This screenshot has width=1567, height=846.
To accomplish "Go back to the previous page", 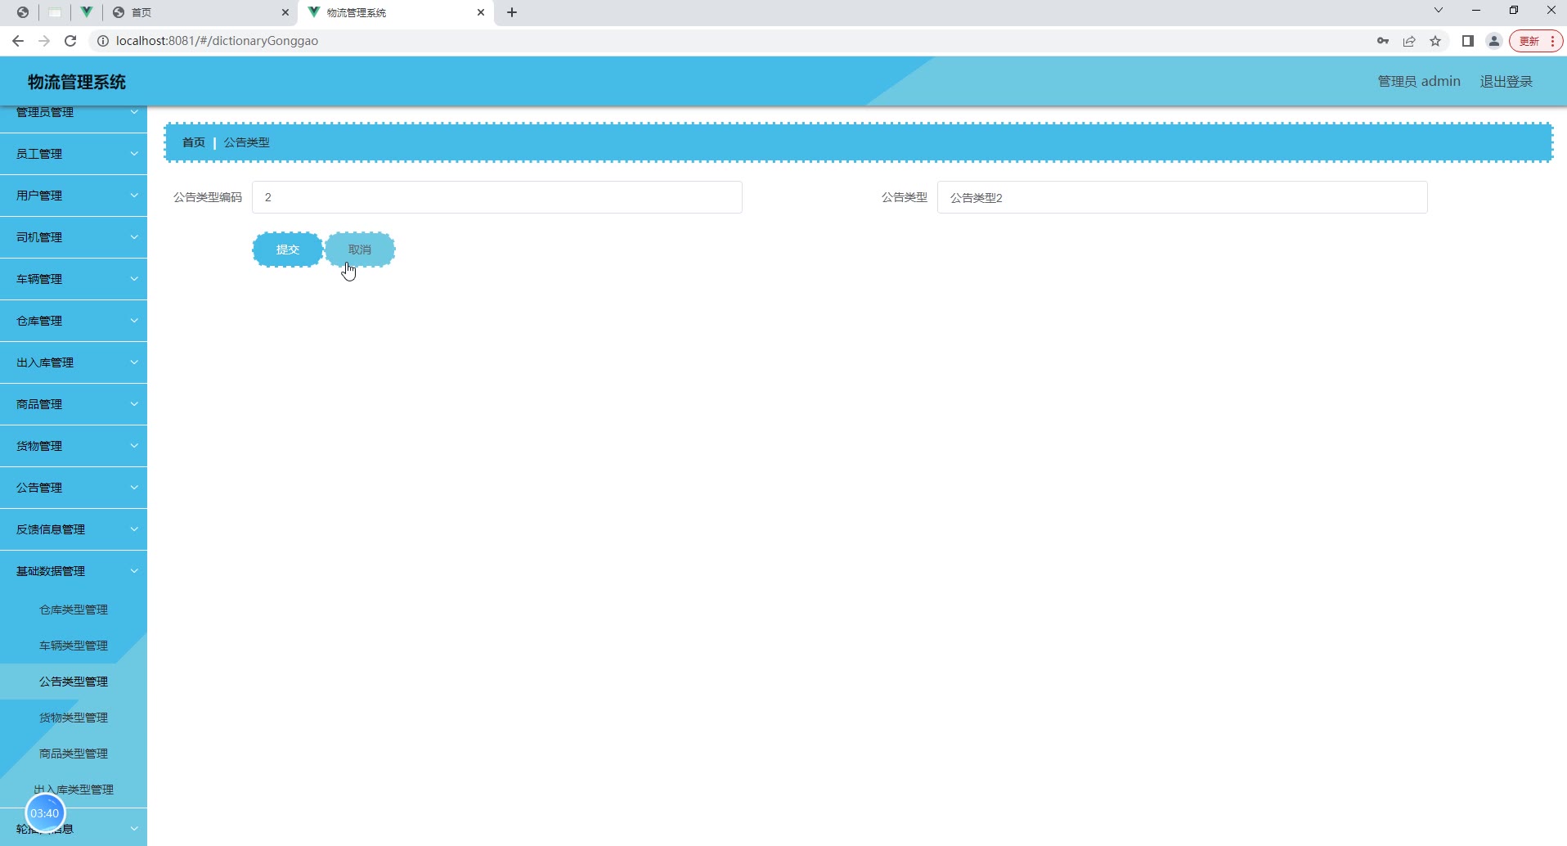I will tap(18, 41).
